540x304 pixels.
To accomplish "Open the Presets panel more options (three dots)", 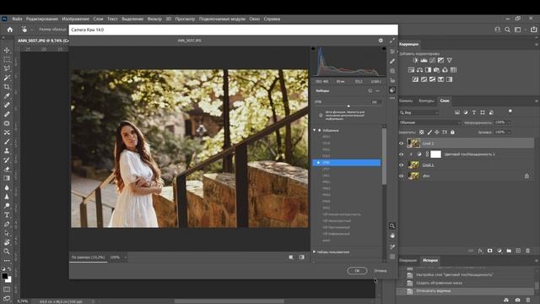I will tap(378, 91).
